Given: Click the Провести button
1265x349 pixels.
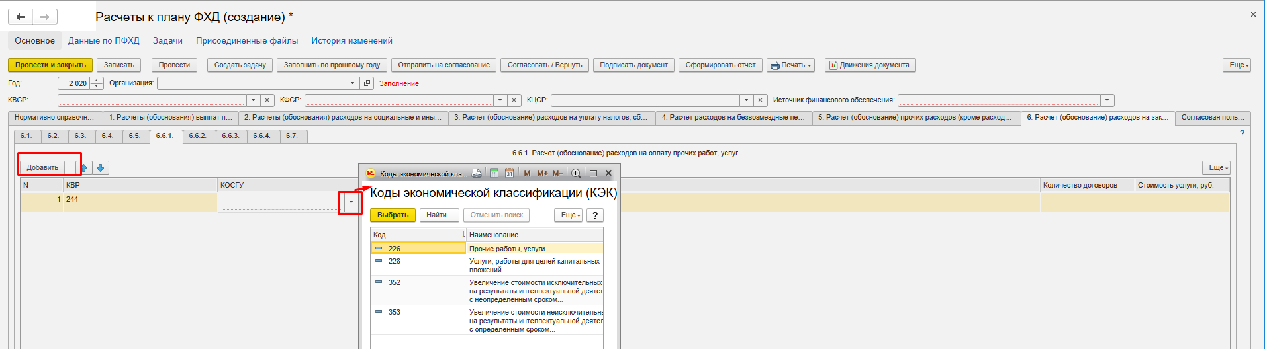Looking at the screenshot, I should [174, 65].
